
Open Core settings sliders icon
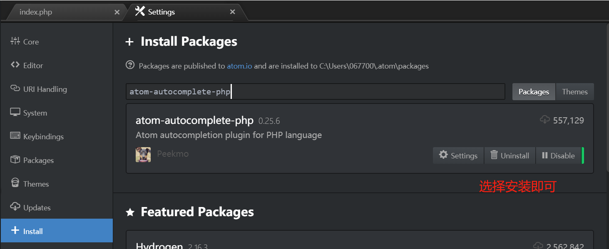[x=15, y=41]
